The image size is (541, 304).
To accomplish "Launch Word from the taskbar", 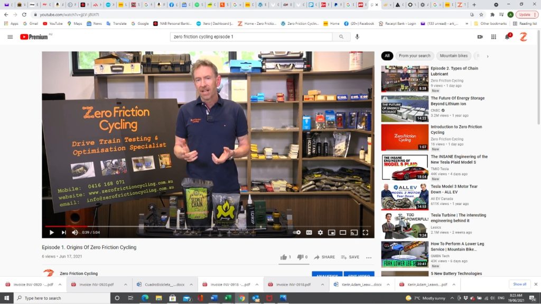I will [214, 298].
